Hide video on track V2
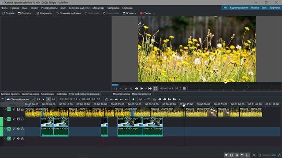This screenshot has height=158, width=282. (x=18, y=109)
